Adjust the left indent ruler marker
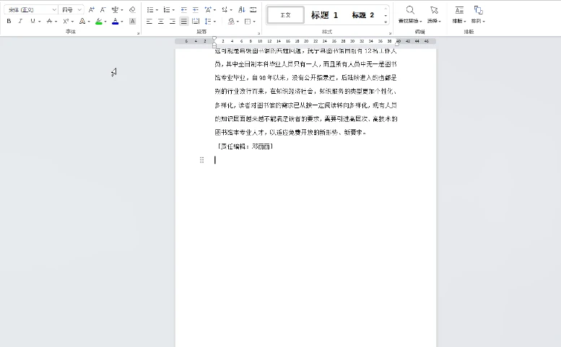The image size is (561, 347). coord(214,45)
